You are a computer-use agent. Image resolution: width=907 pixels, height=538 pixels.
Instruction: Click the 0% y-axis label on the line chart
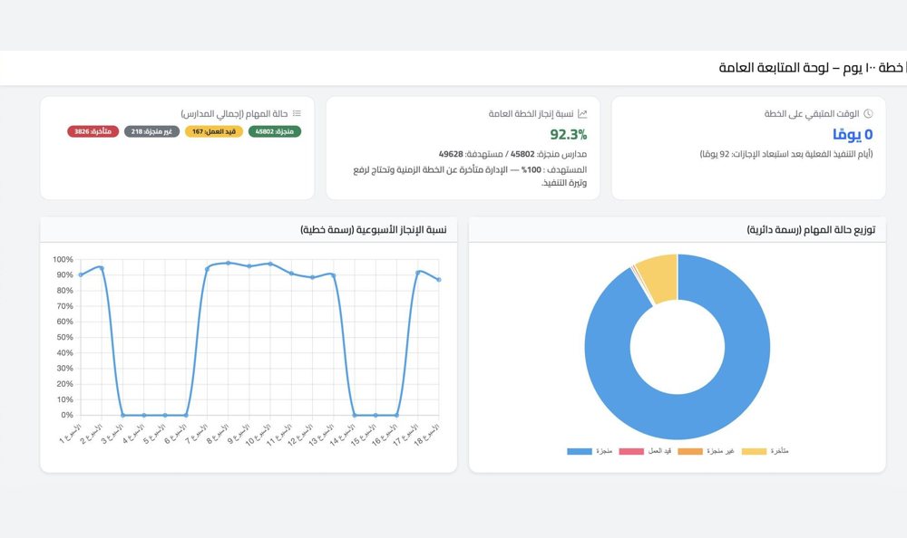click(67, 415)
